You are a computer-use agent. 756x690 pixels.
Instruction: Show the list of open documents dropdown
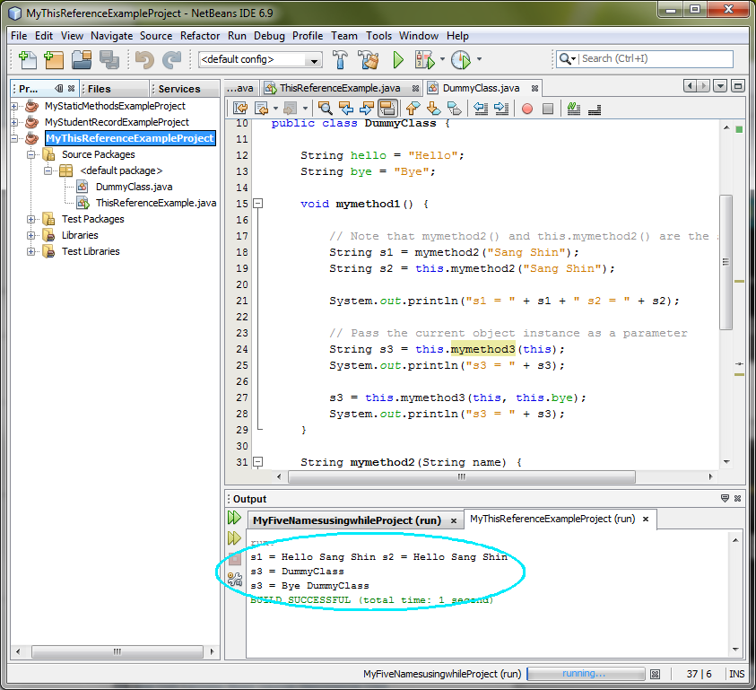click(x=720, y=86)
